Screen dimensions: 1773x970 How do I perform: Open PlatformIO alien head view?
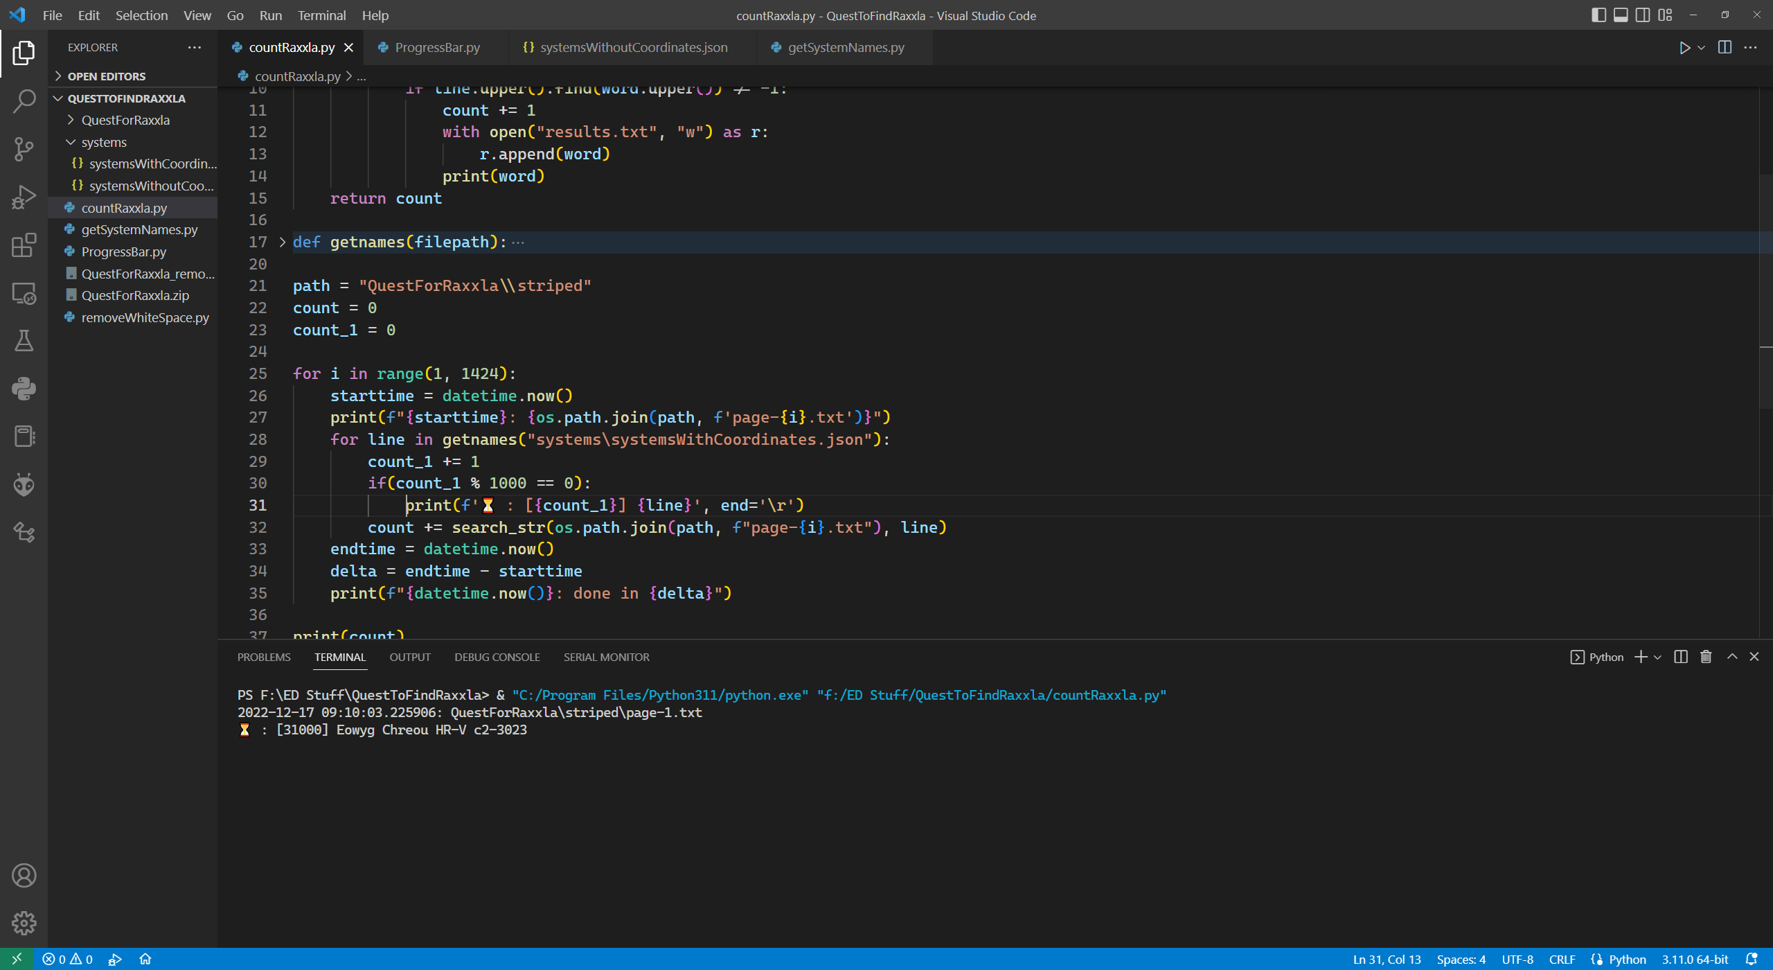click(24, 484)
